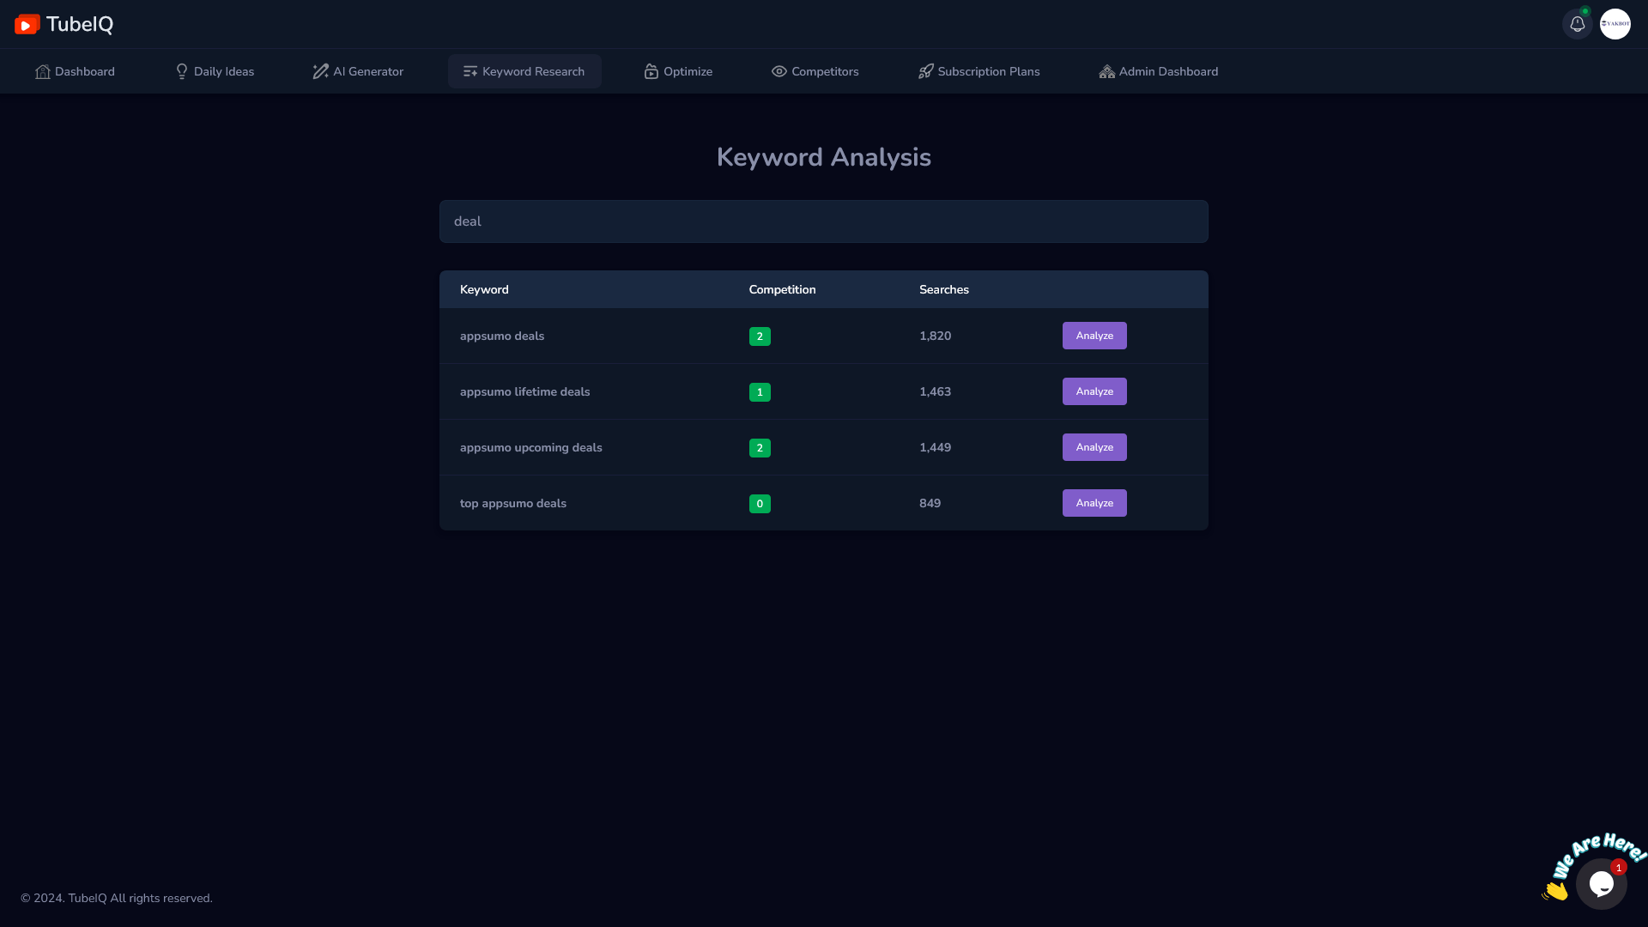The width and height of the screenshot is (1648, 927).
Task: Open notifications bell icon
Action: click(x=1577, y=24)
